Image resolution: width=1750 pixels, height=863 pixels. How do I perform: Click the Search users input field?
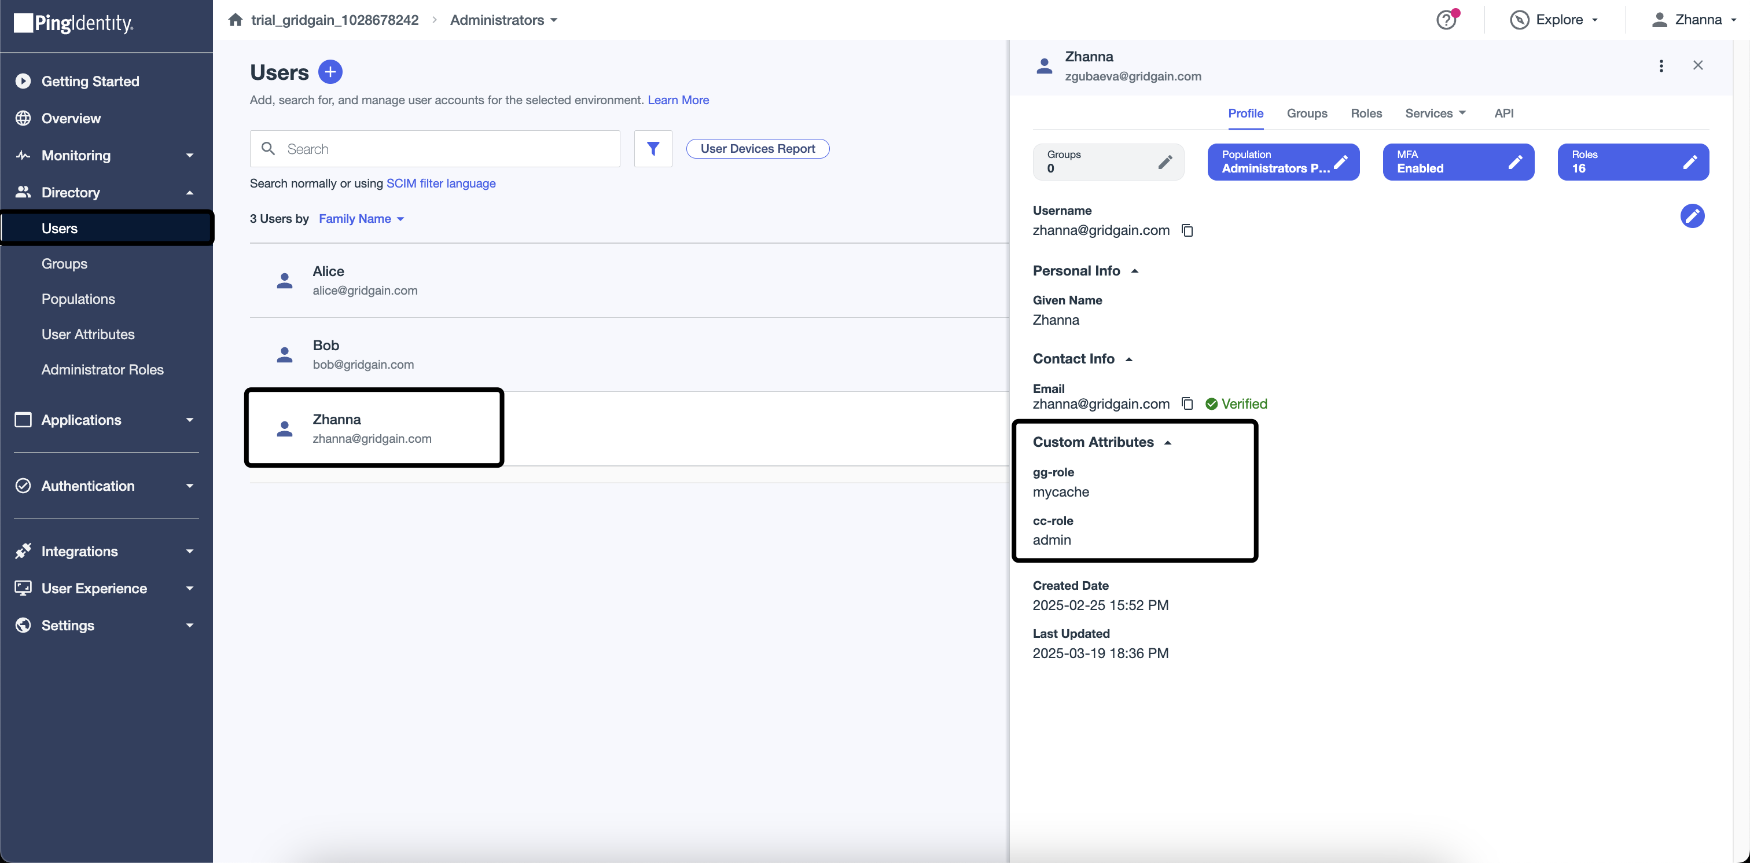click(x=435, y=149)
